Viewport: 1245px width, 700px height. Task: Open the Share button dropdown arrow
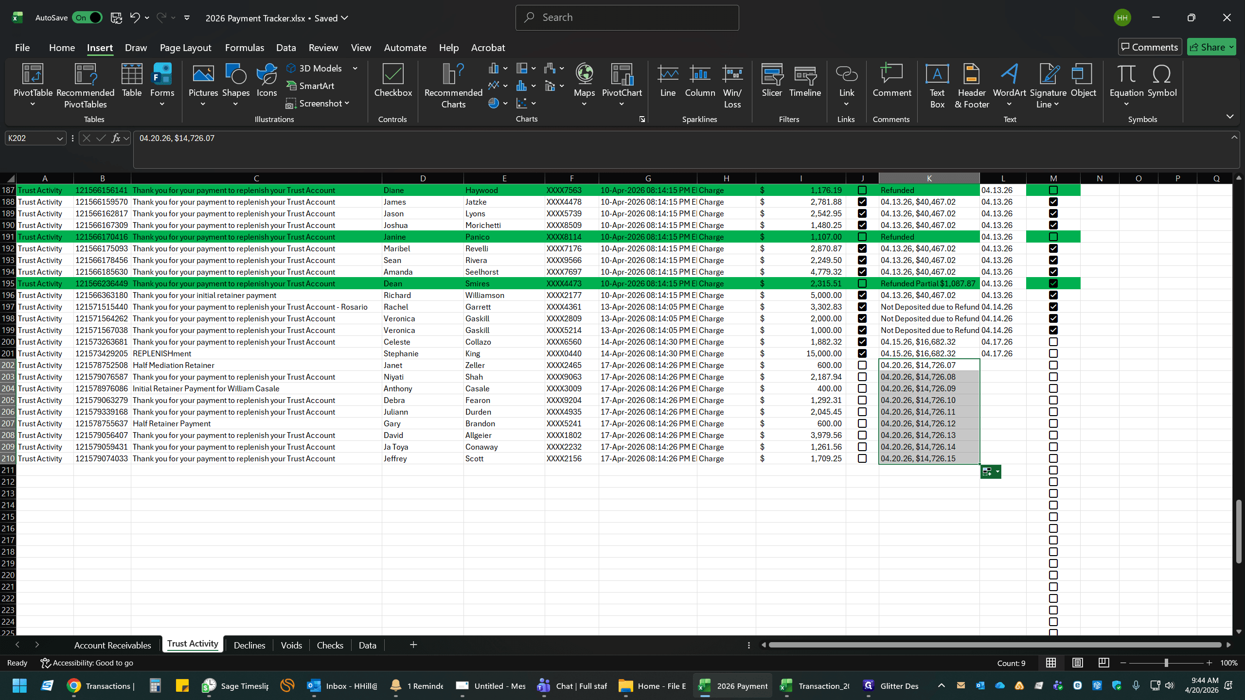point(1231,47)
